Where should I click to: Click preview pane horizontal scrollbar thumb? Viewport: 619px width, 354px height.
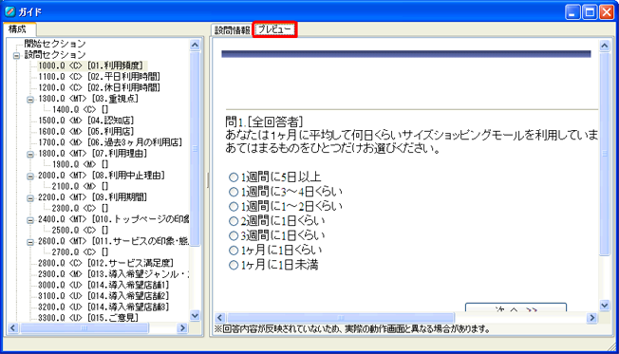341,318
